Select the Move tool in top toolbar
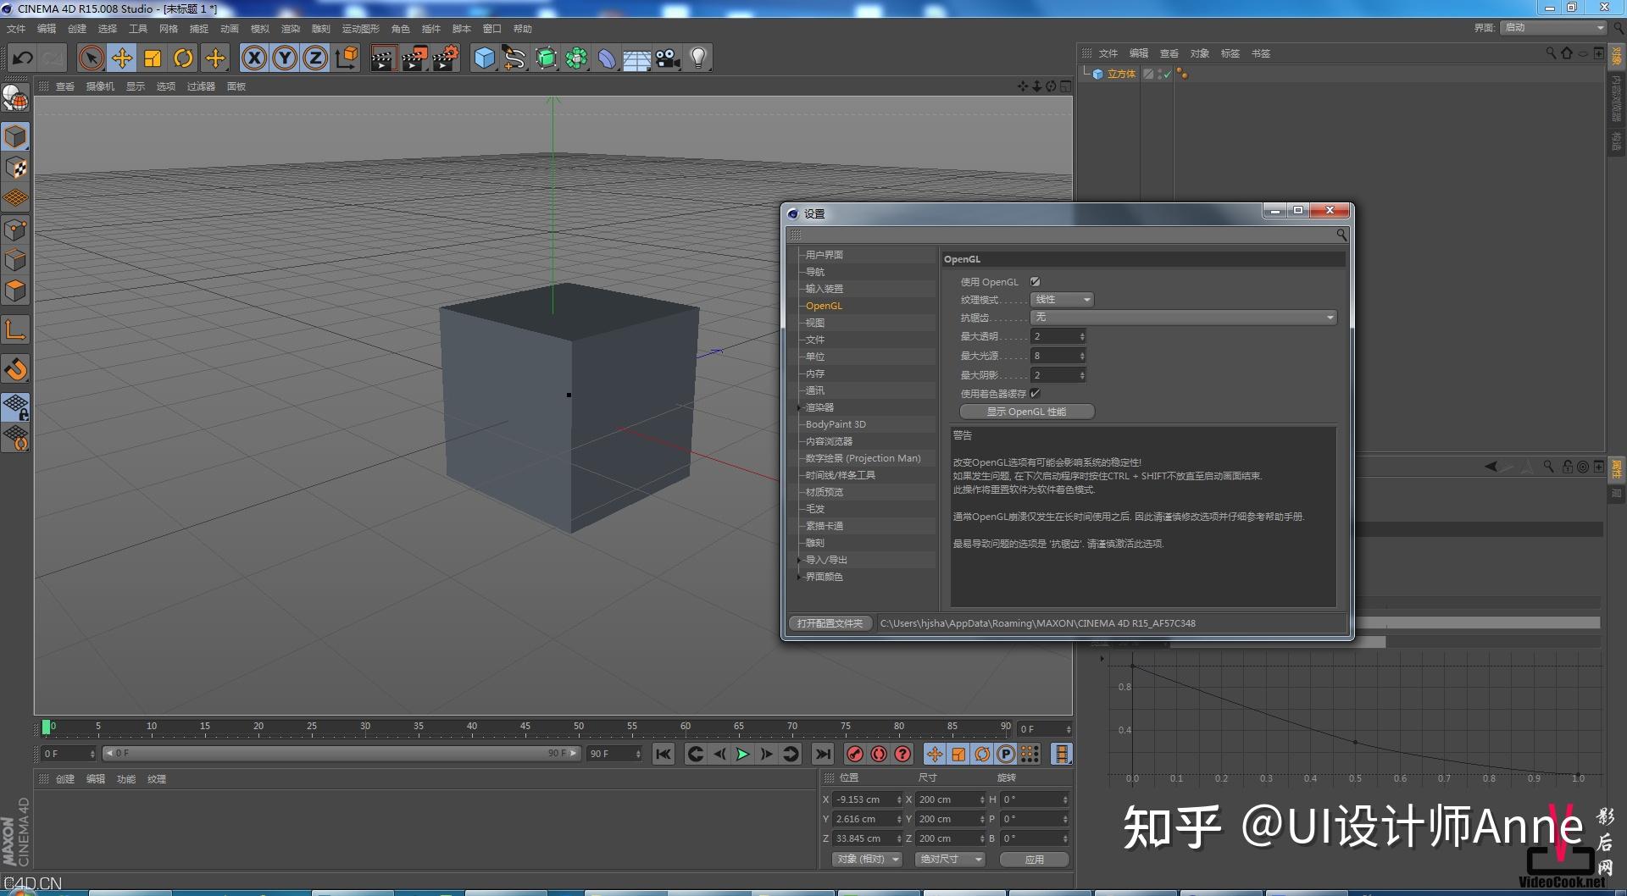 point(122,58)
